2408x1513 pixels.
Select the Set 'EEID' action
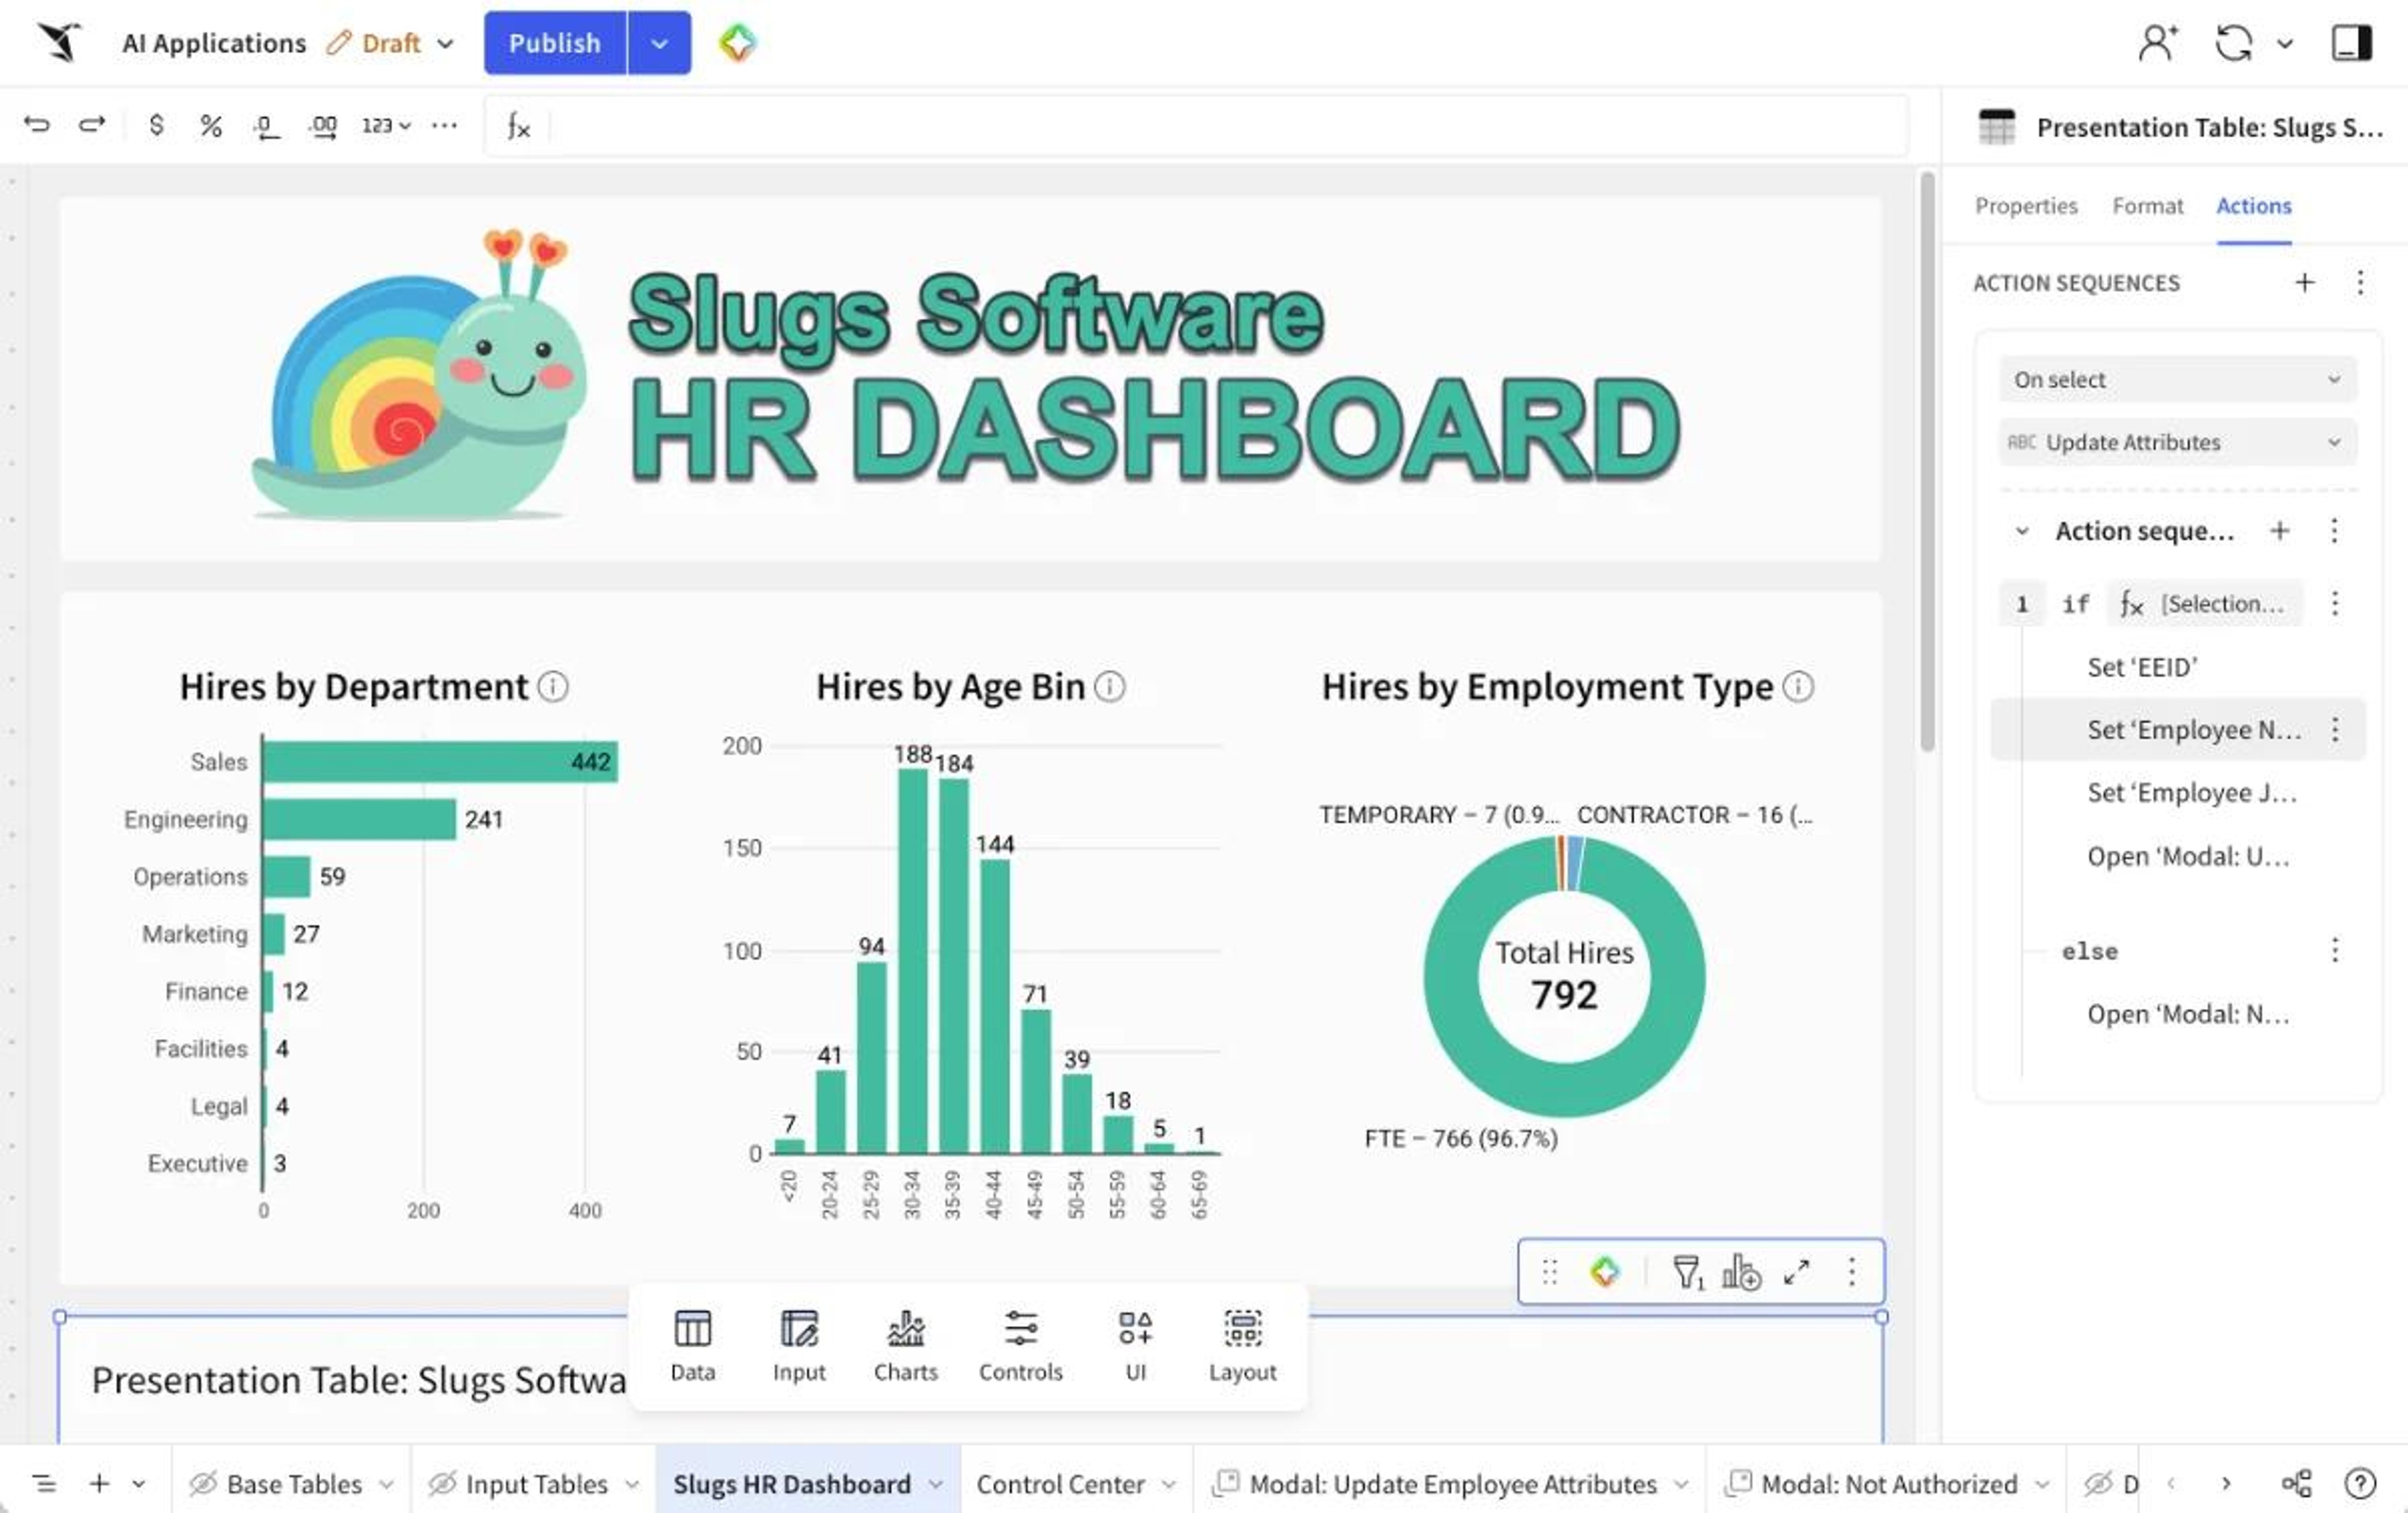pyautogui.click(x=2142, y=667)
